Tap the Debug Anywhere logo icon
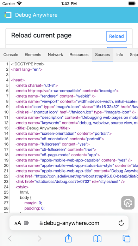The image size is (138, 246). [x=8, y=15]
